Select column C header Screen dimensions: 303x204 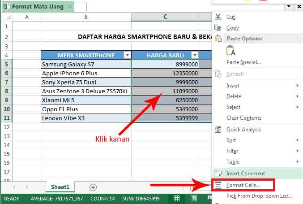tap(165, 17)
